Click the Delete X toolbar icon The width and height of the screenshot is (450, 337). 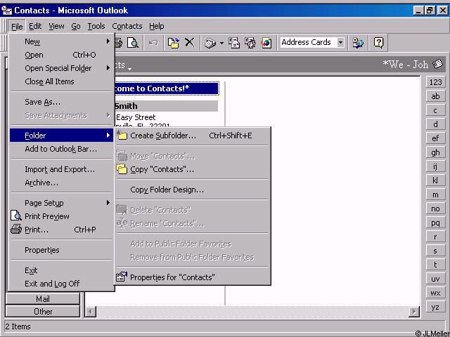[189, 42]
